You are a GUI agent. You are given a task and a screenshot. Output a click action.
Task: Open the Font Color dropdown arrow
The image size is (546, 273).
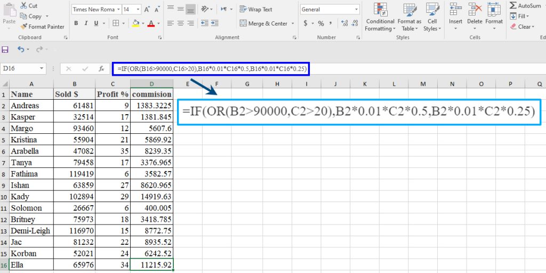(158, 23)
